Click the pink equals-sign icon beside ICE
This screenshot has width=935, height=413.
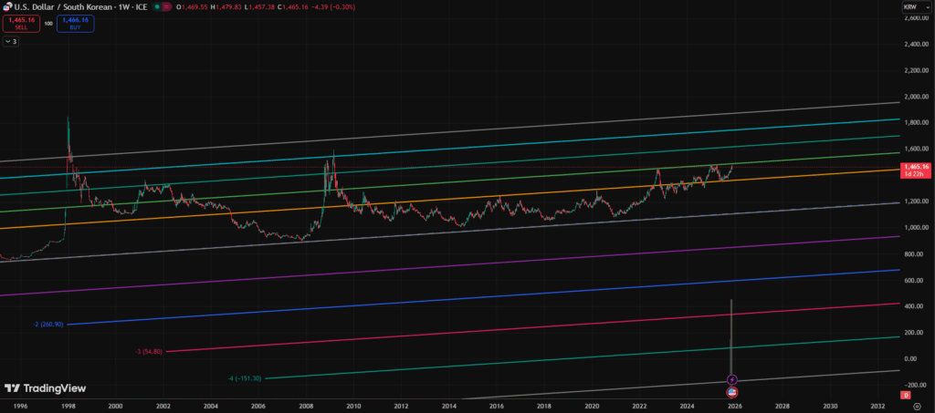coord(166,7)
